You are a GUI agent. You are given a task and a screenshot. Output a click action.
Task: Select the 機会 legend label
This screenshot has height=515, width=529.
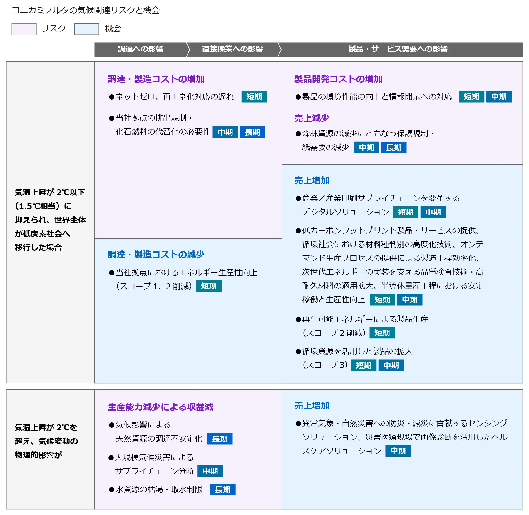pos(113,29)
